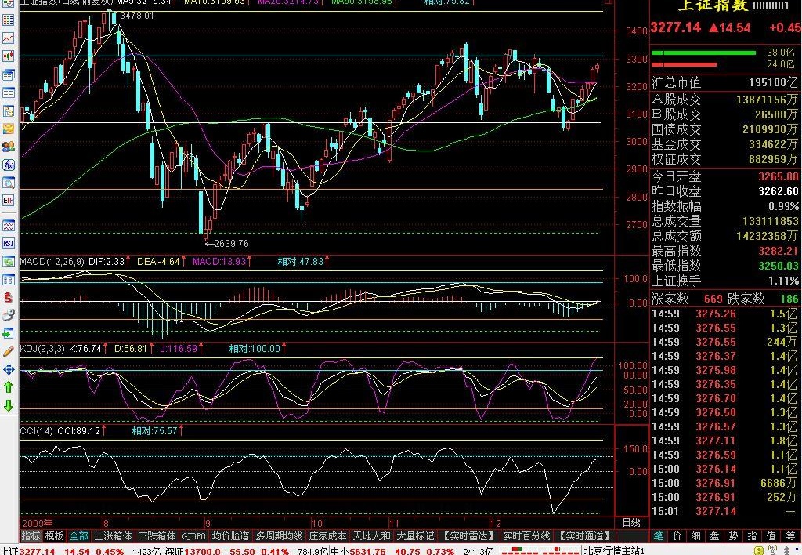Select the GJDPO indicator tab
The width and height of the screenshot is (802, 555).
(x=194, y=536)
